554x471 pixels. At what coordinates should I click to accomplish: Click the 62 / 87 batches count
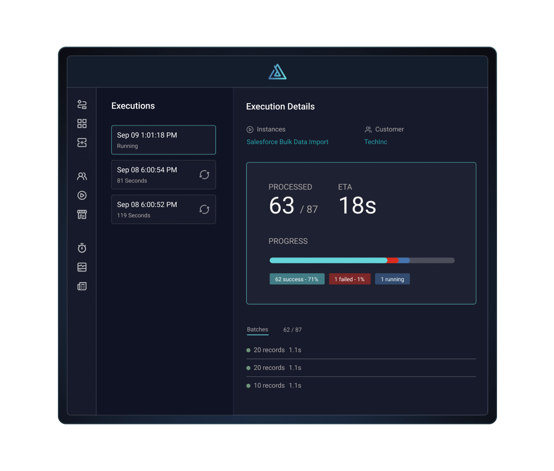click(292, 330)
